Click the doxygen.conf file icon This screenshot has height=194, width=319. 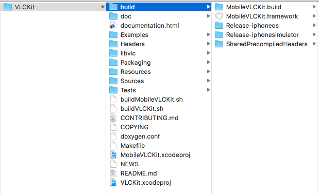(x=113, y=137)
